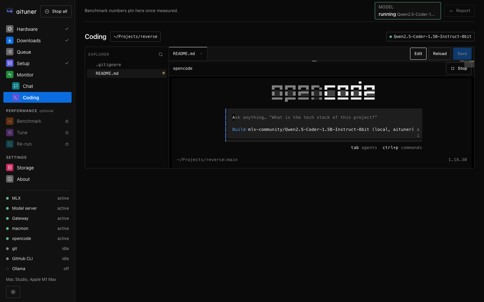Image resolution: width=484 pixels, height=302 pixels.
Task: Select README.md in the explorer
Action: point(127,73)
